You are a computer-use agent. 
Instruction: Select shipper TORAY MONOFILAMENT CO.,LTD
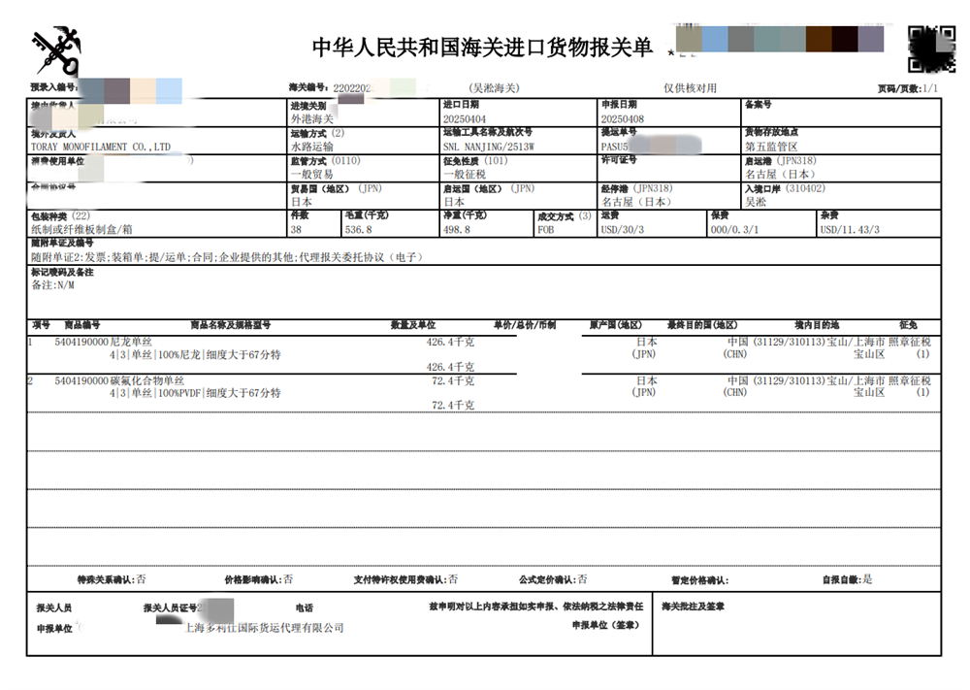click(101, 147)
